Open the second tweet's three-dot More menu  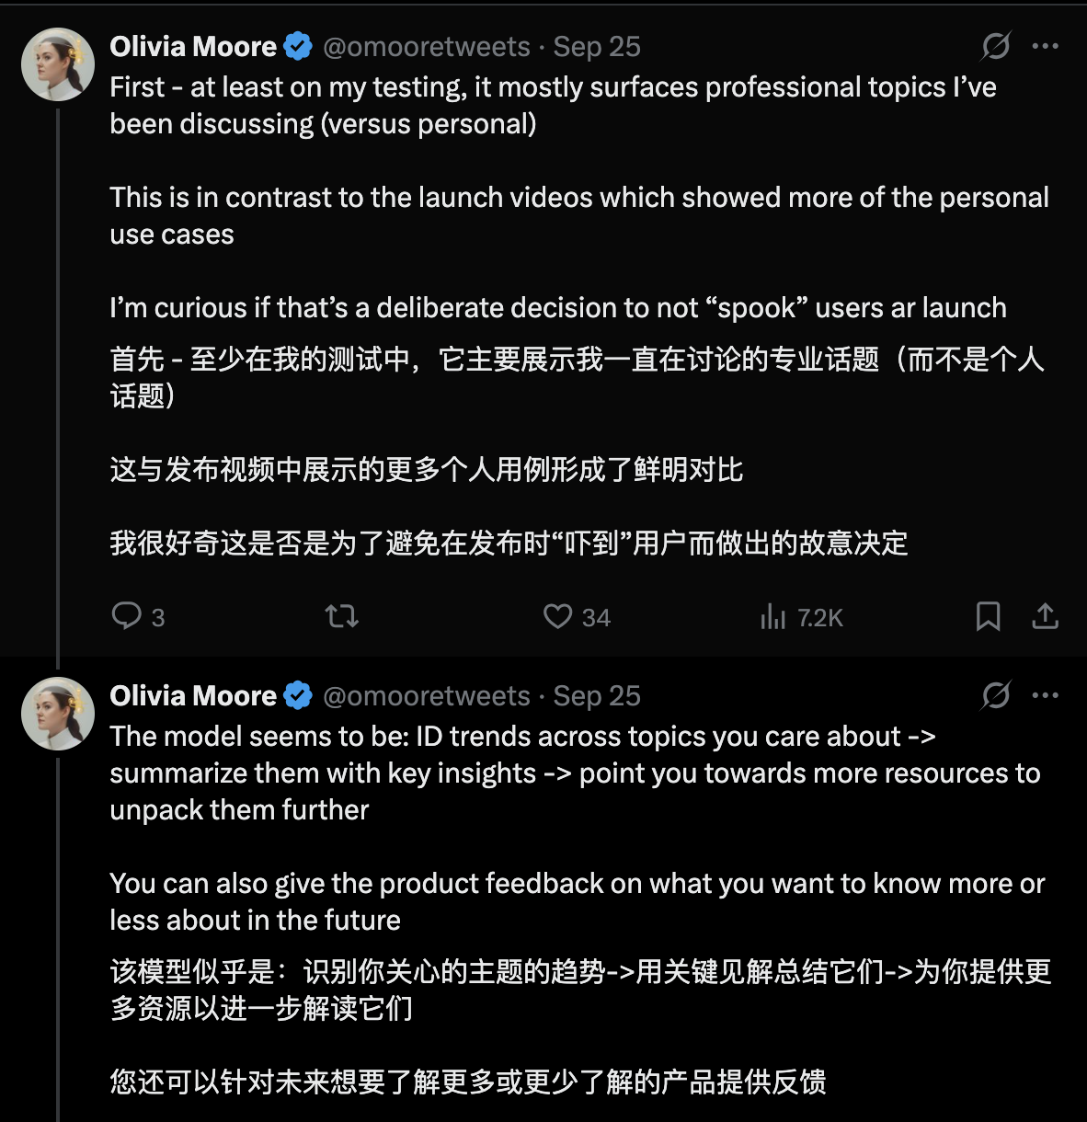[x=1046, y=695]
